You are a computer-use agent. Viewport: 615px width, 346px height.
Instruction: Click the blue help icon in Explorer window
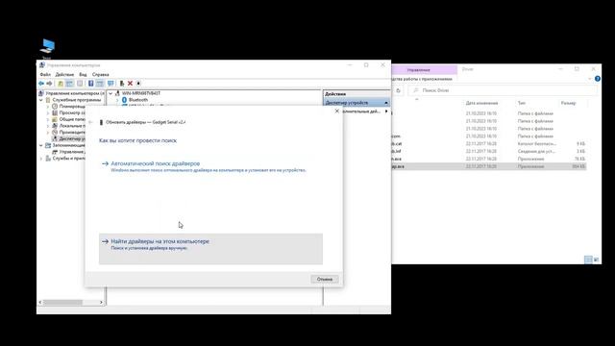click(x=598, y=79)
